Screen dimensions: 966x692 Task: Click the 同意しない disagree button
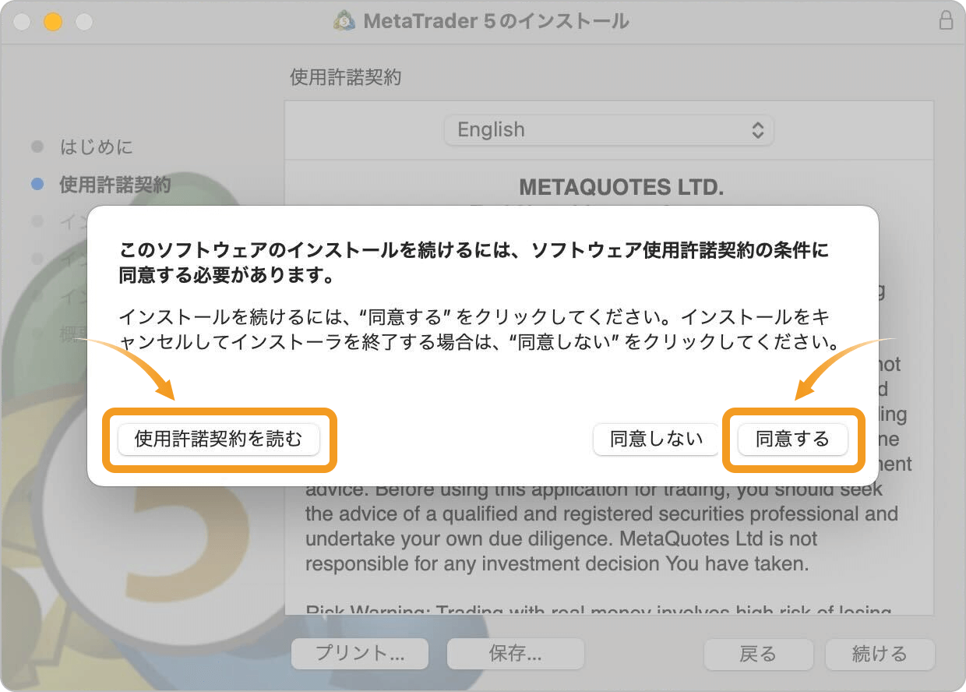pyautogui.click(x=657, y=440)
